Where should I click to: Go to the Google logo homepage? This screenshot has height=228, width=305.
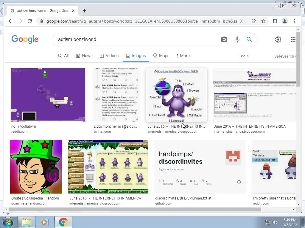click(x=25, y=39)
